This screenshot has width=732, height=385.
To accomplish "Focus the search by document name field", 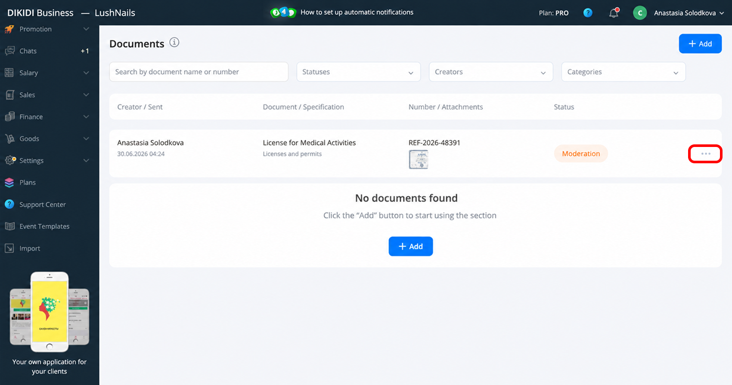I will coord(199,72).
